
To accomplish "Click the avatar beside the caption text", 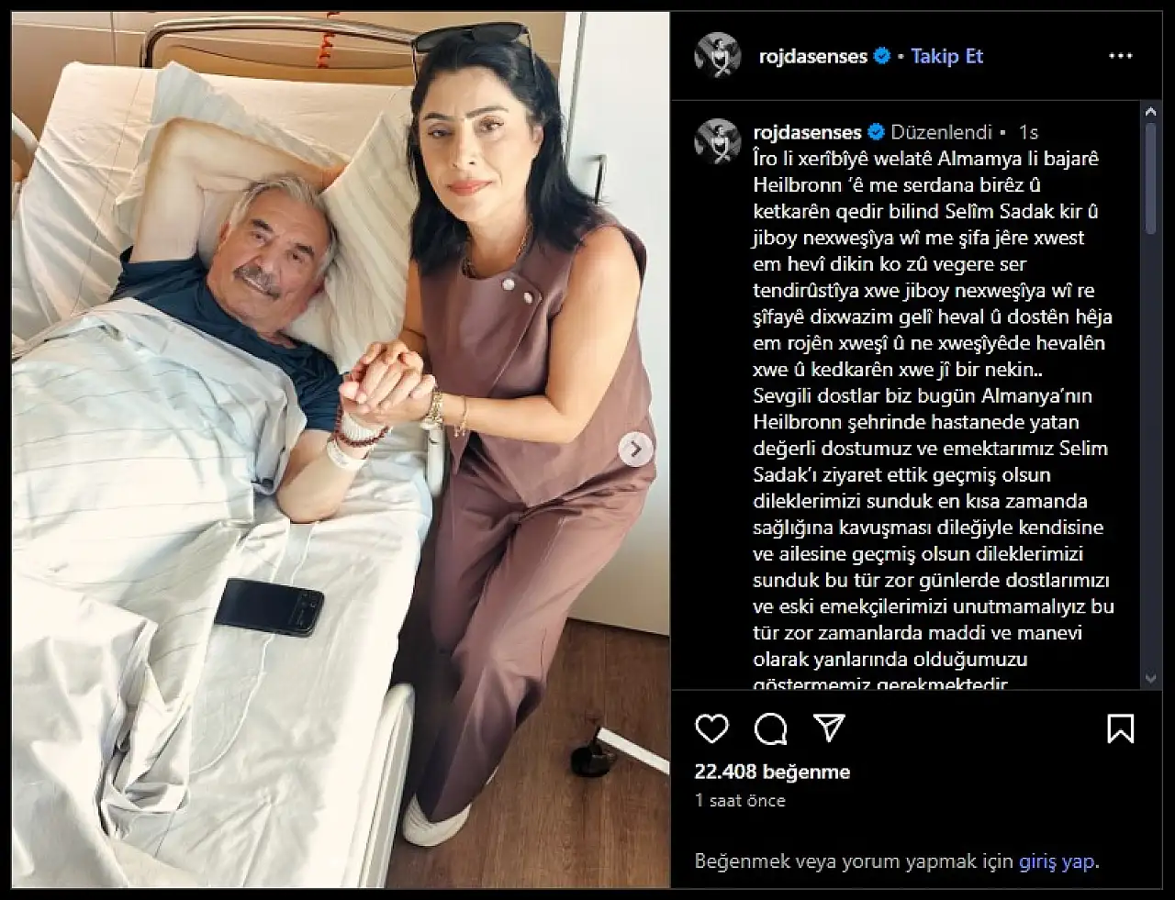I will (717, 142).
